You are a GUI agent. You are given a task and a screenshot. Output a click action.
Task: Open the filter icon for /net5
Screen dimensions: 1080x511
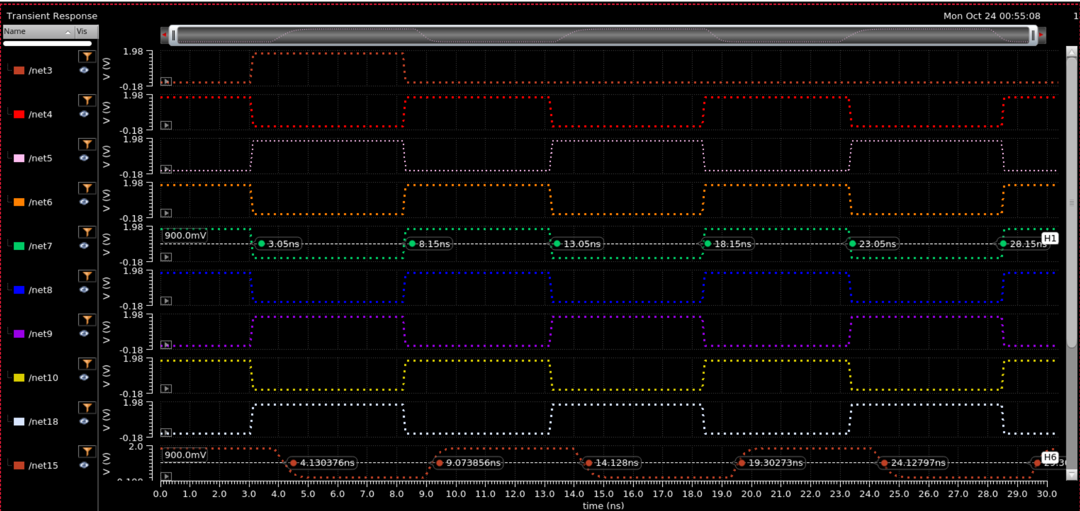[87, 144]
